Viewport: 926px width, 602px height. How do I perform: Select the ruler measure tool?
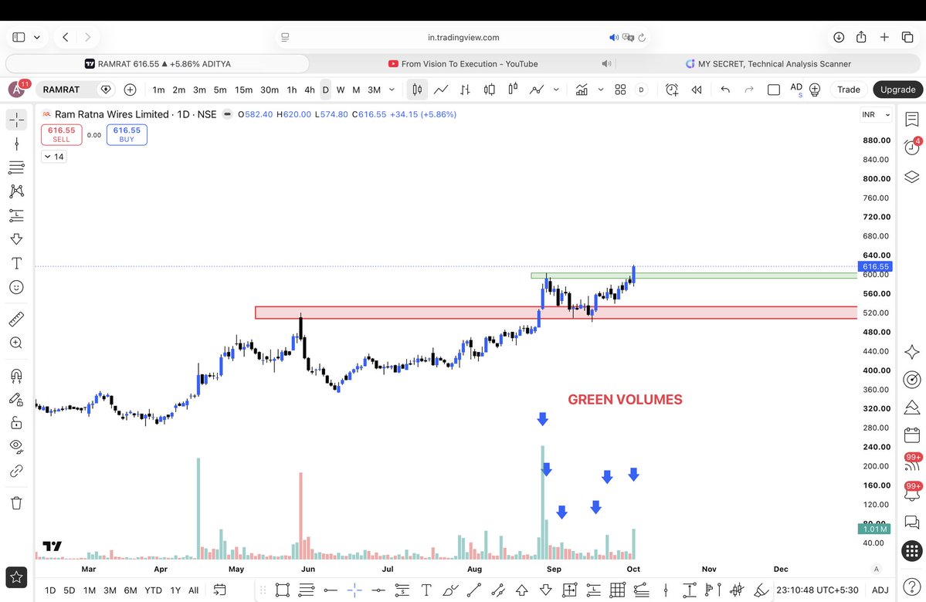pos(16,320)
